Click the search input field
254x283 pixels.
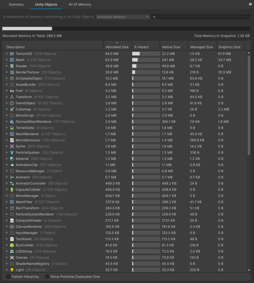click(201, 17)
